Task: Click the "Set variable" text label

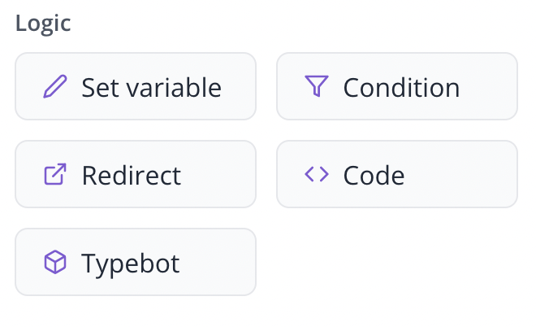Action: tap(151, 87)
